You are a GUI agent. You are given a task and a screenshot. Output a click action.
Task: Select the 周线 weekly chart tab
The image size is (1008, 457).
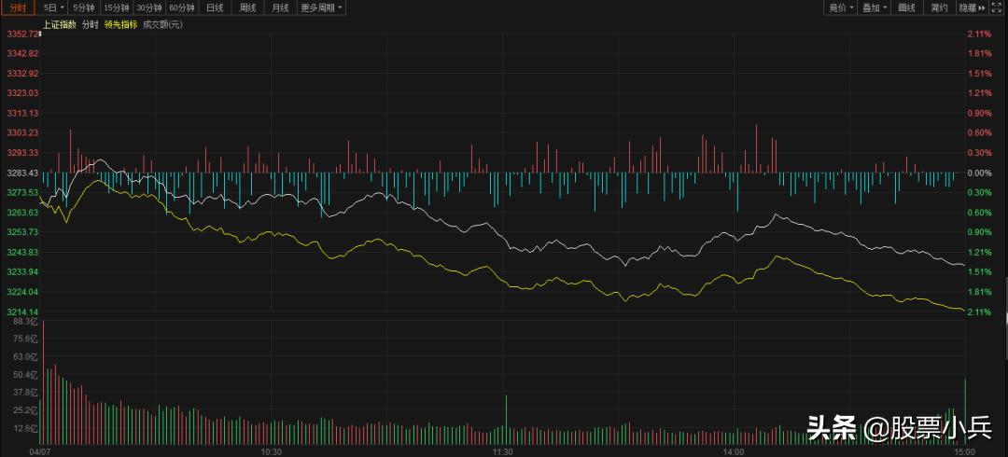click(247, 7)
